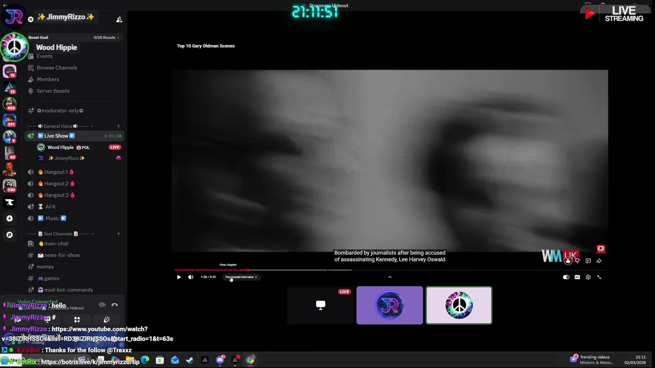
Task: Add channel to Text Channels category
Action: click(118, 234)
